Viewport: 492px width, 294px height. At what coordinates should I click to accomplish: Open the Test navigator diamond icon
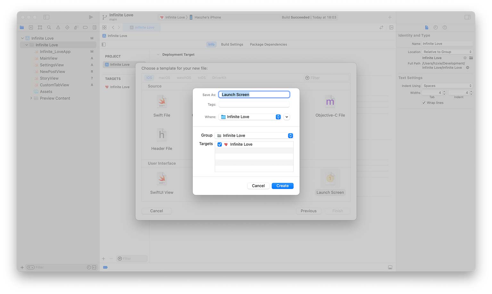click(67, 28)
